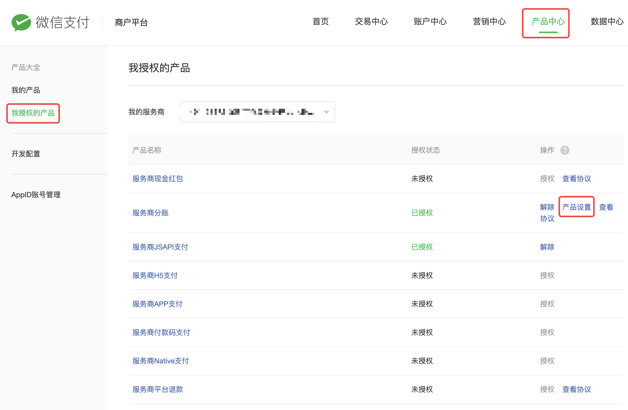
Task: Click the WeChat Pay green logo icon
Action: (x=21, y=23)
